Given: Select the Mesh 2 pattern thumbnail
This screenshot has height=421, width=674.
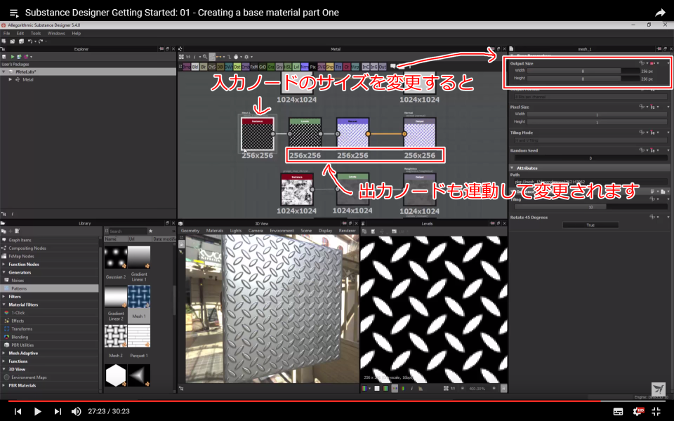Looking at the screenshot, I should (116, 336).
